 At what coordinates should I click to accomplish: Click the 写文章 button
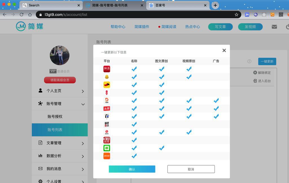click(x=220, y=27)
